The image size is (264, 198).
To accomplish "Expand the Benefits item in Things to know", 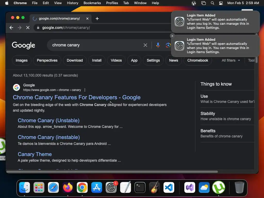I will click(227, 134).
